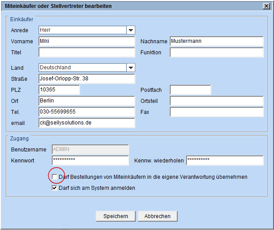Focus the Kennwort password field
This screenshot has width=274, height=230.
tap(90, 160)
